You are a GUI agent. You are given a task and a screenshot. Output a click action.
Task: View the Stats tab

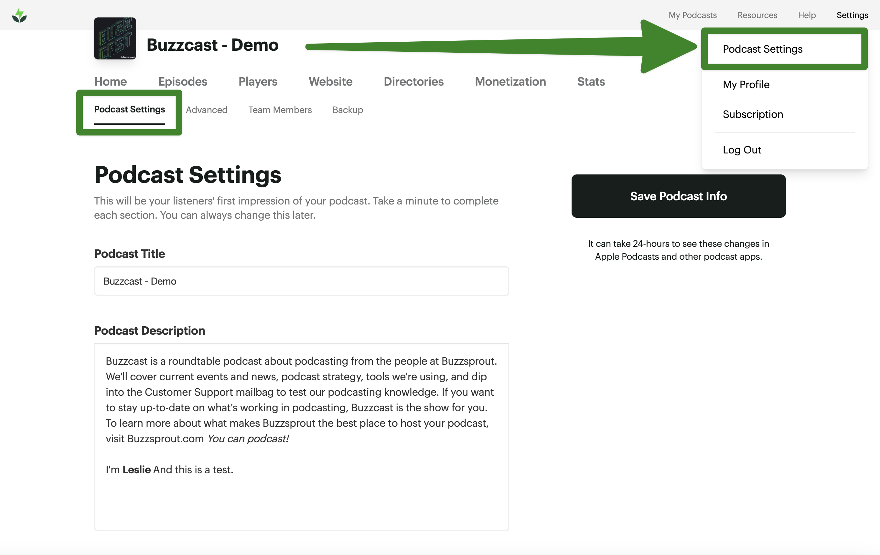[591, 81]
